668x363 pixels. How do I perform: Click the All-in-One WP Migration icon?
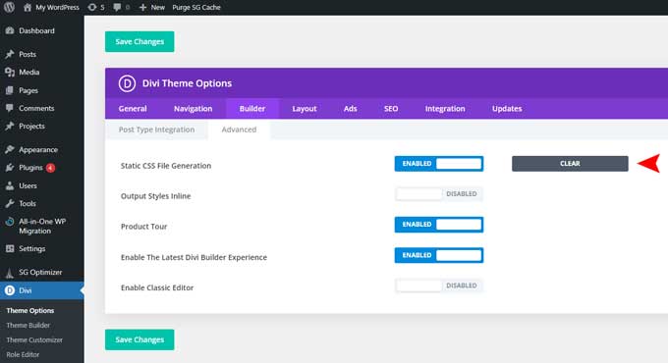click(10, 222)
